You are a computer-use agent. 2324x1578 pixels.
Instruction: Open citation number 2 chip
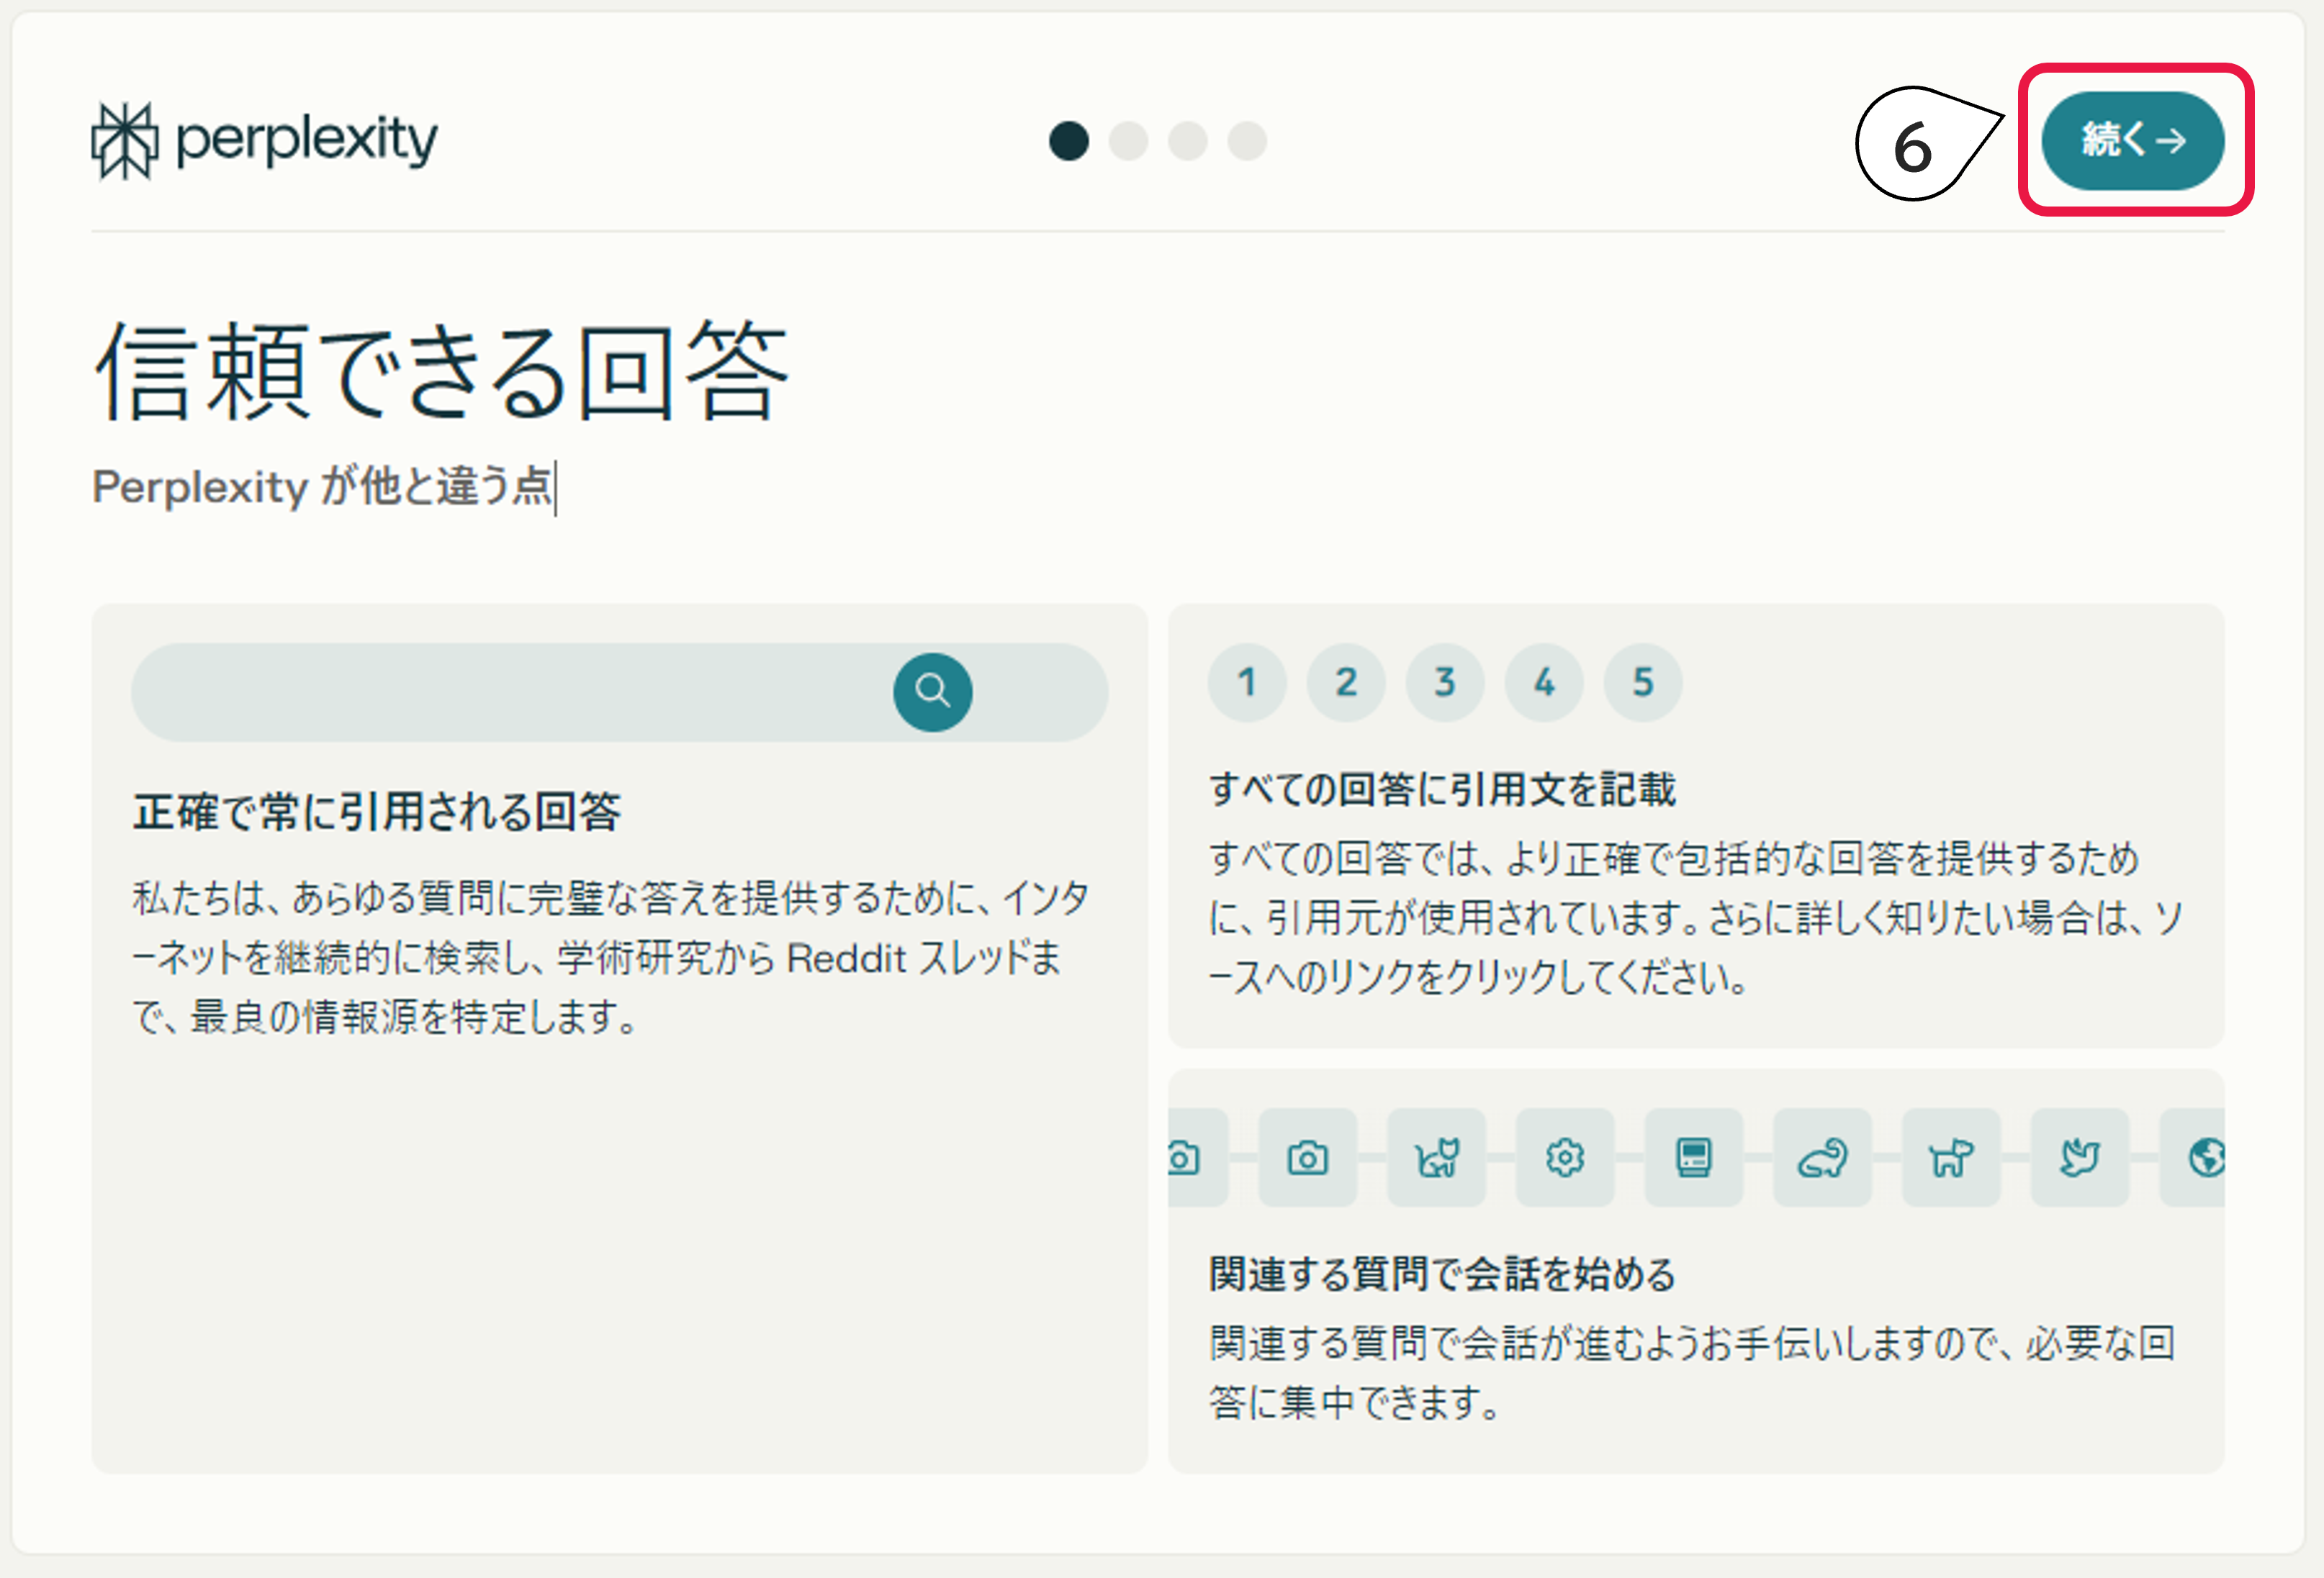pyautogui.click(x=1346, y=681)
